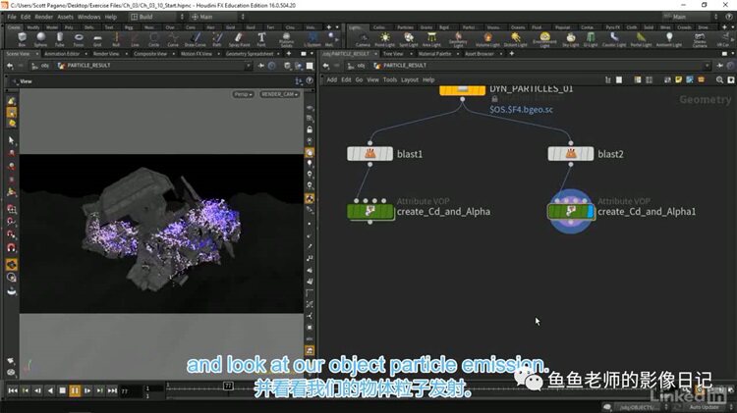Open the Tools menu in network editor

click(390, 79)
